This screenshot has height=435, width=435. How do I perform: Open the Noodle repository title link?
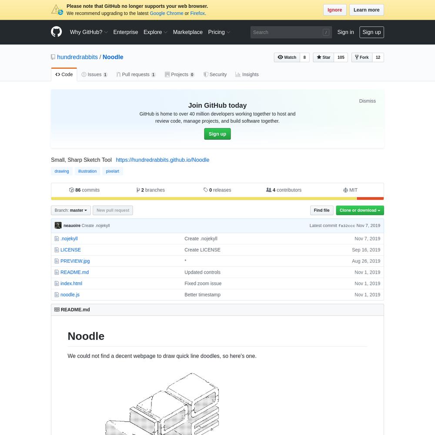113,57
